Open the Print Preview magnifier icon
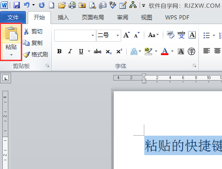 tap(92, 5)
